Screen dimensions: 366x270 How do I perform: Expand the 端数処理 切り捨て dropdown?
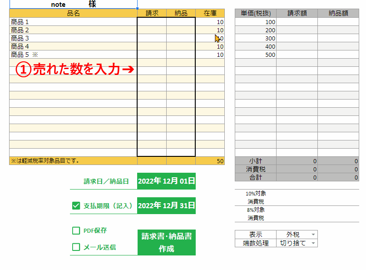[x=313, y=243]
